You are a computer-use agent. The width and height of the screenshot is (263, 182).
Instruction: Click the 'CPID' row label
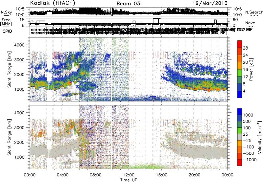click(7, 31)
